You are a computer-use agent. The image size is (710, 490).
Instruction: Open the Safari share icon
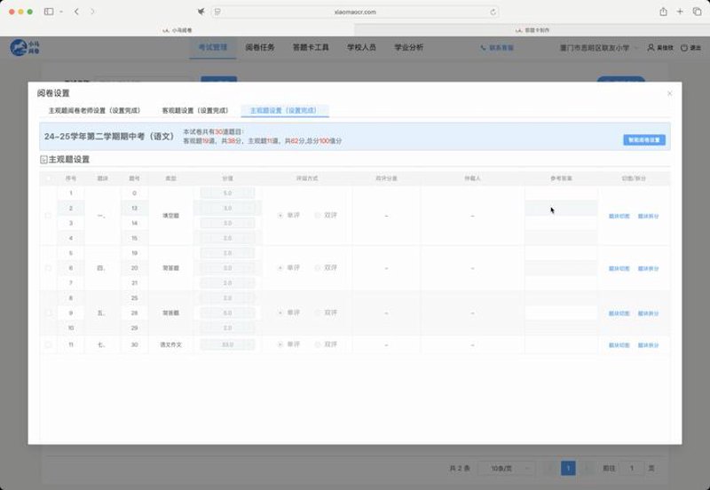click(x=663, y=12)
